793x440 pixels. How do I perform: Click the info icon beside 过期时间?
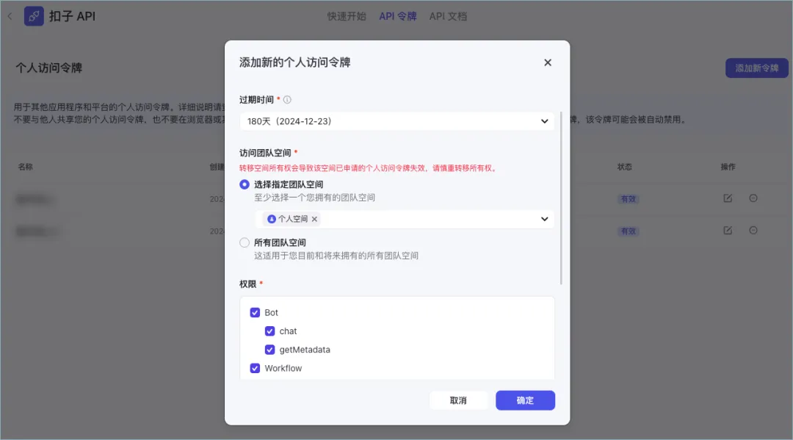(x=287, y=100)
